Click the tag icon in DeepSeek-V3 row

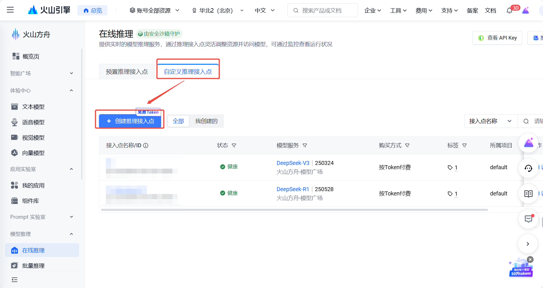tap(450, 168)
